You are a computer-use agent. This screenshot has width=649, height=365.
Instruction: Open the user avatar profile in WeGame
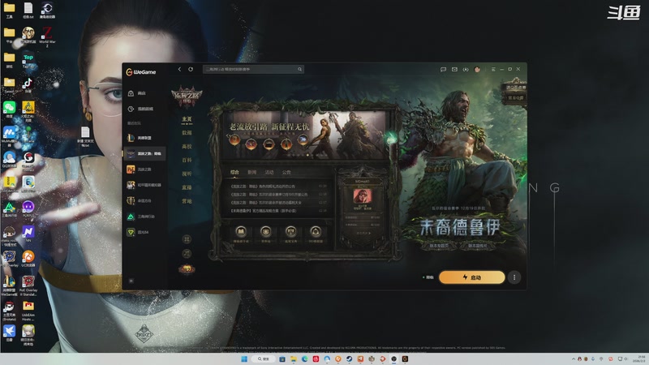click(477, 69)
